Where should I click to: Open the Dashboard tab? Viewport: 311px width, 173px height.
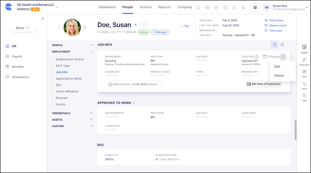pos(107,7)
